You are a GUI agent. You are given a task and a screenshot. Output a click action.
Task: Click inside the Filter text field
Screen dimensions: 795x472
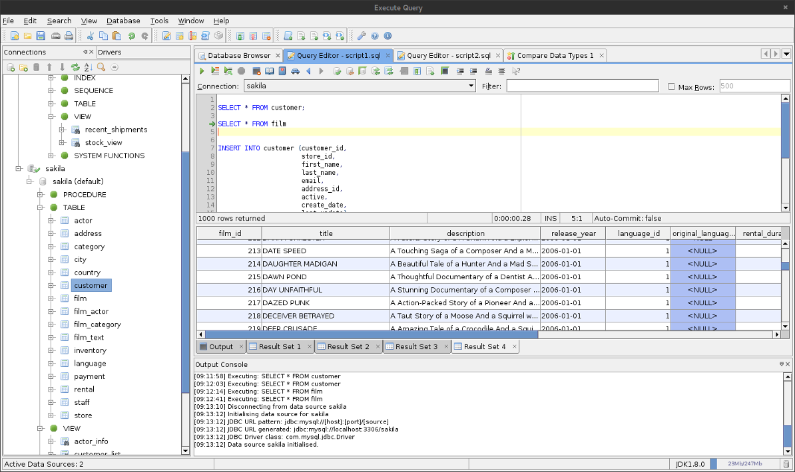[582, 86]
